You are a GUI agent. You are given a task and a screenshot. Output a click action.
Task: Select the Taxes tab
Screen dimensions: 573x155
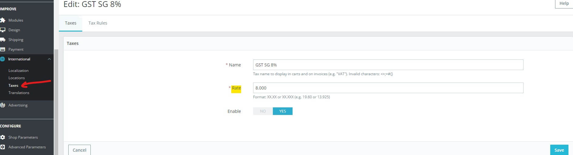point(70,23)
